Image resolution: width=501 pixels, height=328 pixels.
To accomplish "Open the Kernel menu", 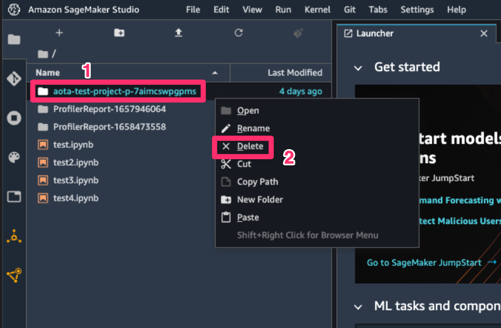I will click(317, 9).
